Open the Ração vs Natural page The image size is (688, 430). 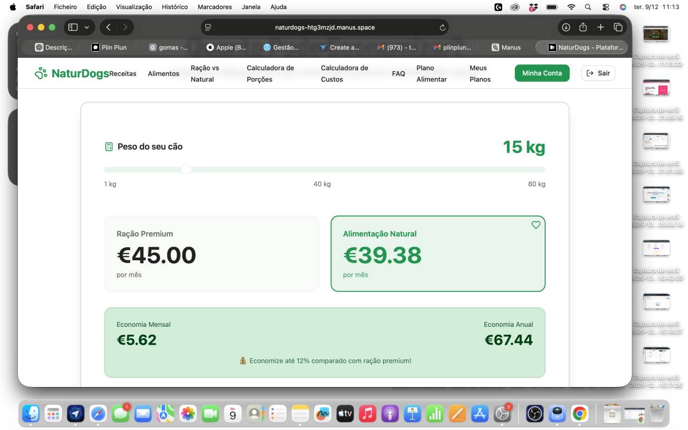pos(205,73)
